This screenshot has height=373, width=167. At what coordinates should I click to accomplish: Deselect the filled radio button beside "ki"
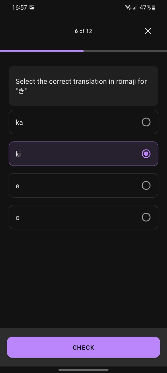coord(146,154)
